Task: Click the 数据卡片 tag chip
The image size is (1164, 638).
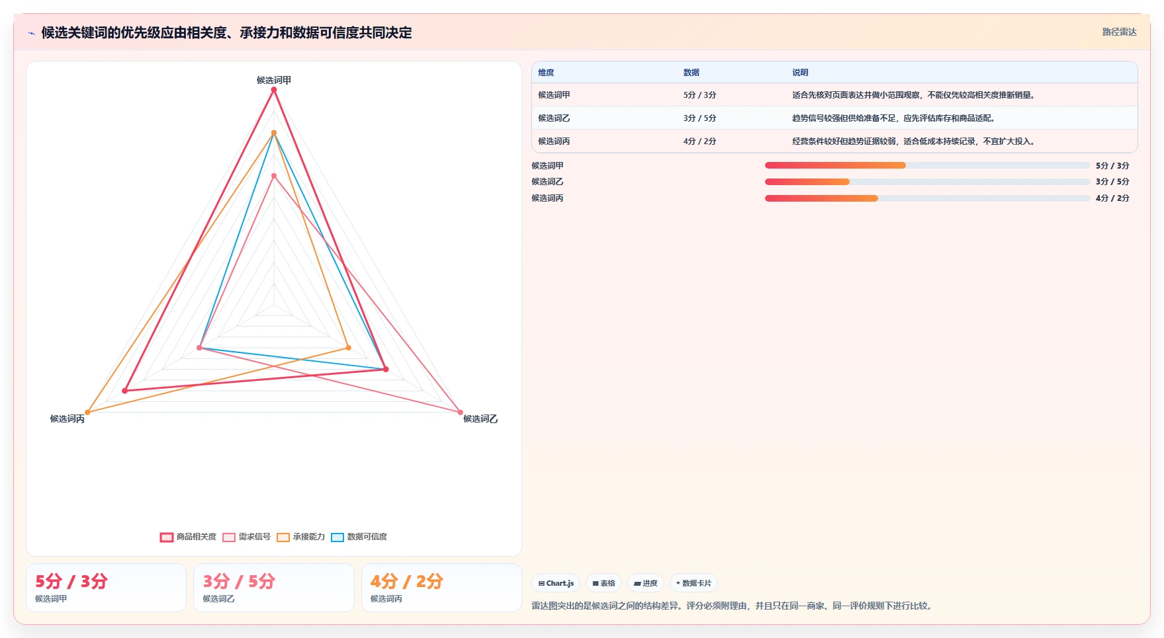Action: pyautogui.click(x=694, y=583)
